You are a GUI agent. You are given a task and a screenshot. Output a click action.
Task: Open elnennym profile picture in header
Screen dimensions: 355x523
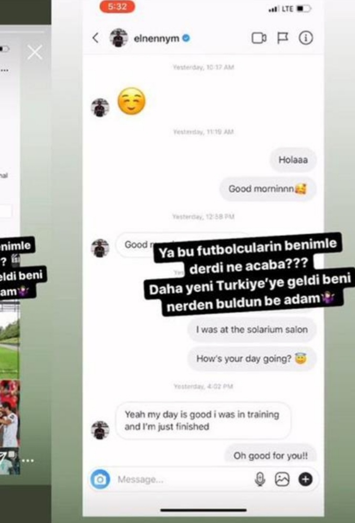click(x=119, y=38)
